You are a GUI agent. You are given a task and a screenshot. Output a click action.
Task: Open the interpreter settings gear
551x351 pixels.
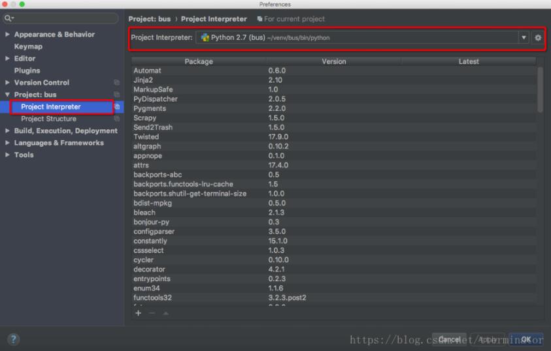coord(538,38)
